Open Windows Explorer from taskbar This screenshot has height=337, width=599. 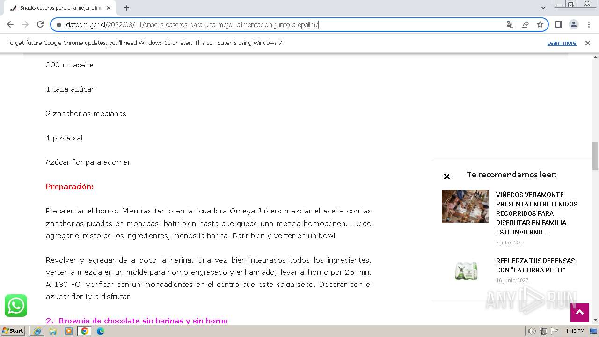click(x=53, y=331)
